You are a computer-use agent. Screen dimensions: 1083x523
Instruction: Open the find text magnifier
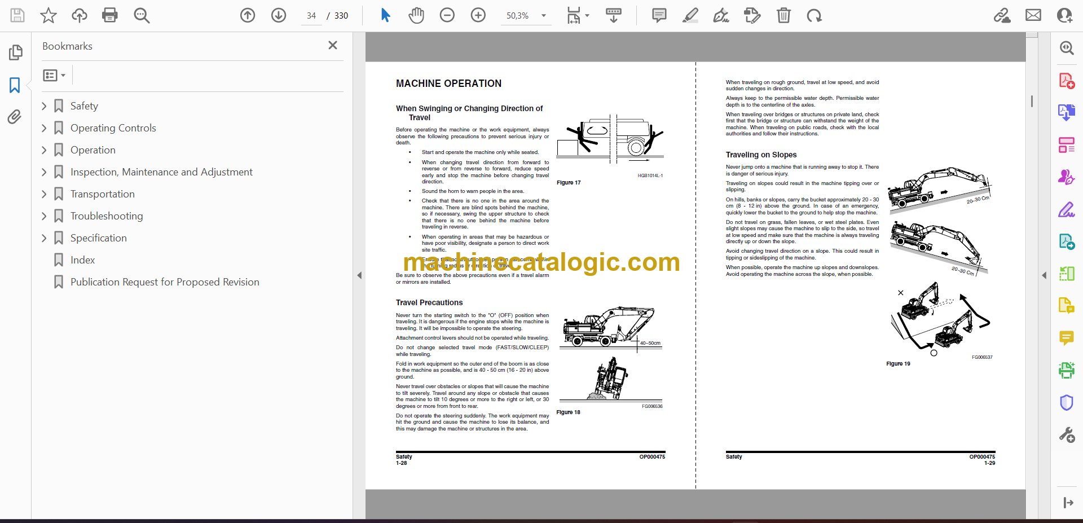pyautogui.click(x=142, y=15)
